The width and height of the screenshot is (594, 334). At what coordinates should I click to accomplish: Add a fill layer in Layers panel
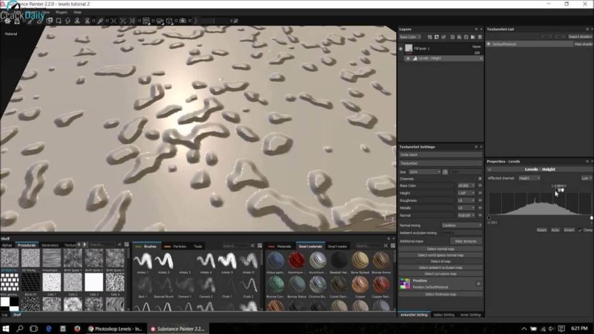459,37
